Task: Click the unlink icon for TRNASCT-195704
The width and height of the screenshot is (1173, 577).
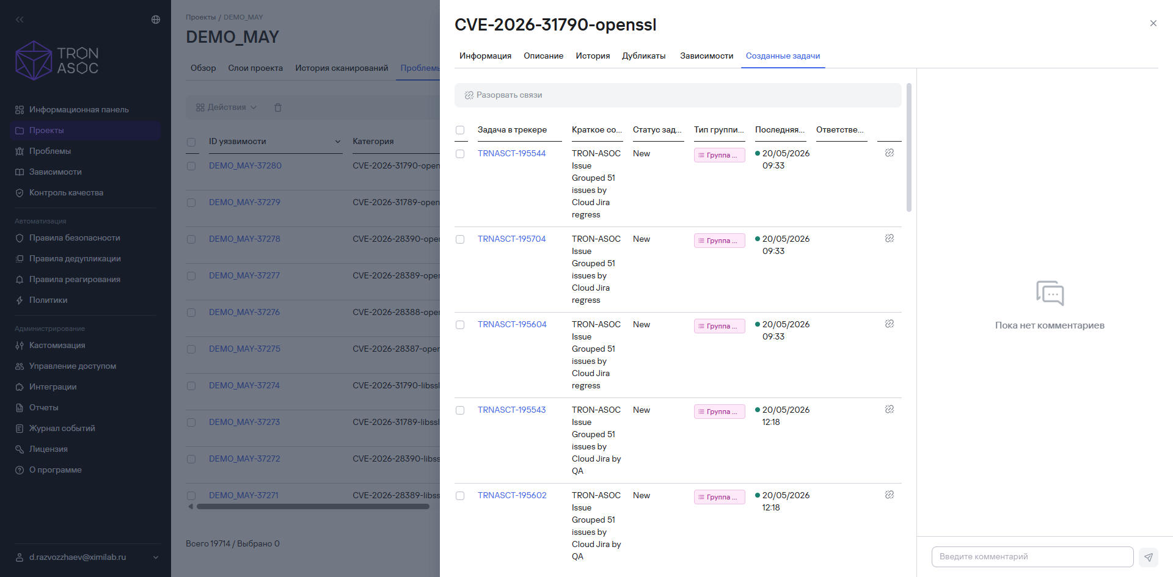Action: [x=890, y=238]
